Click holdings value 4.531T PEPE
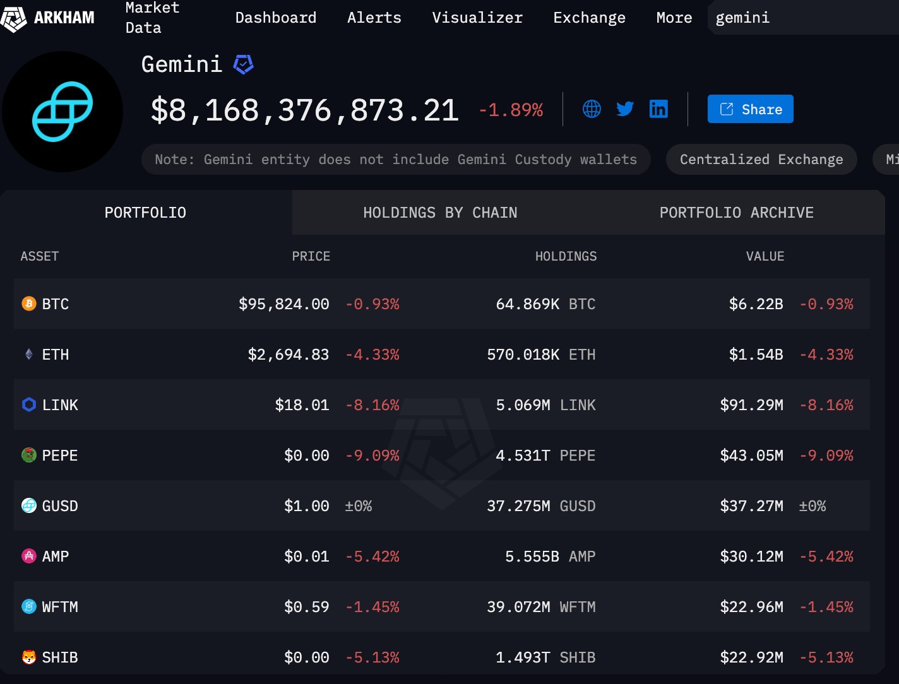Screen dimensions: 899x684 pos(545,456)
